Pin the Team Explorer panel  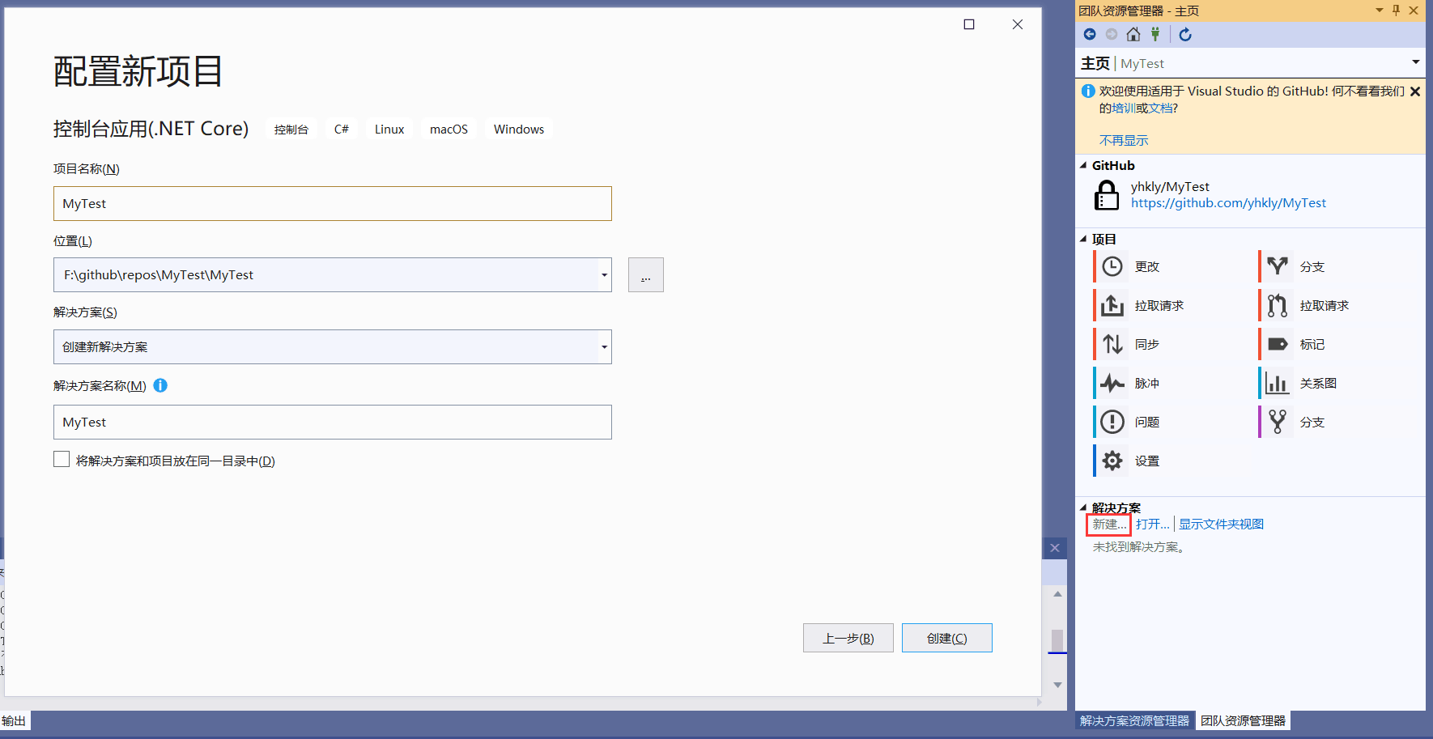pyautogui.click(x=1396, y=11)
